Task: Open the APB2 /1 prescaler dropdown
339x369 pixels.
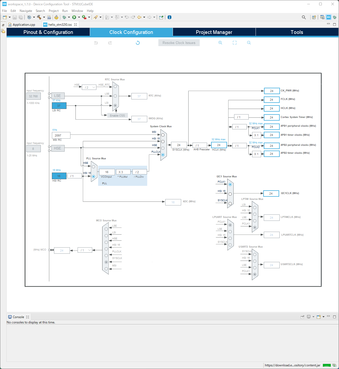Action: [239, 146]
